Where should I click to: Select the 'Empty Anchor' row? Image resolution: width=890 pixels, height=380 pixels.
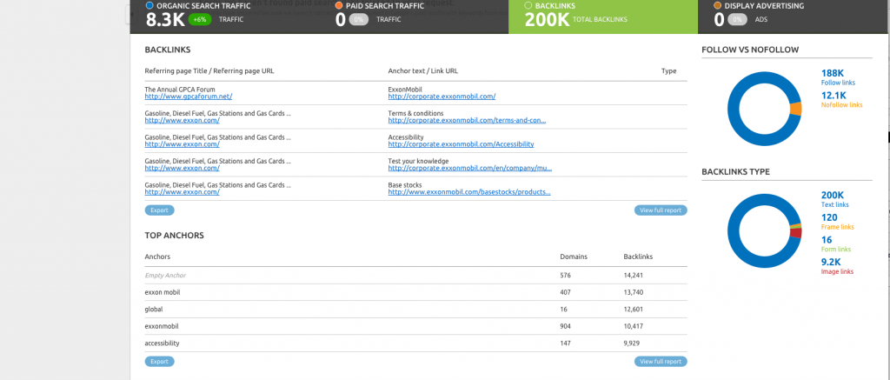point(416,275)
